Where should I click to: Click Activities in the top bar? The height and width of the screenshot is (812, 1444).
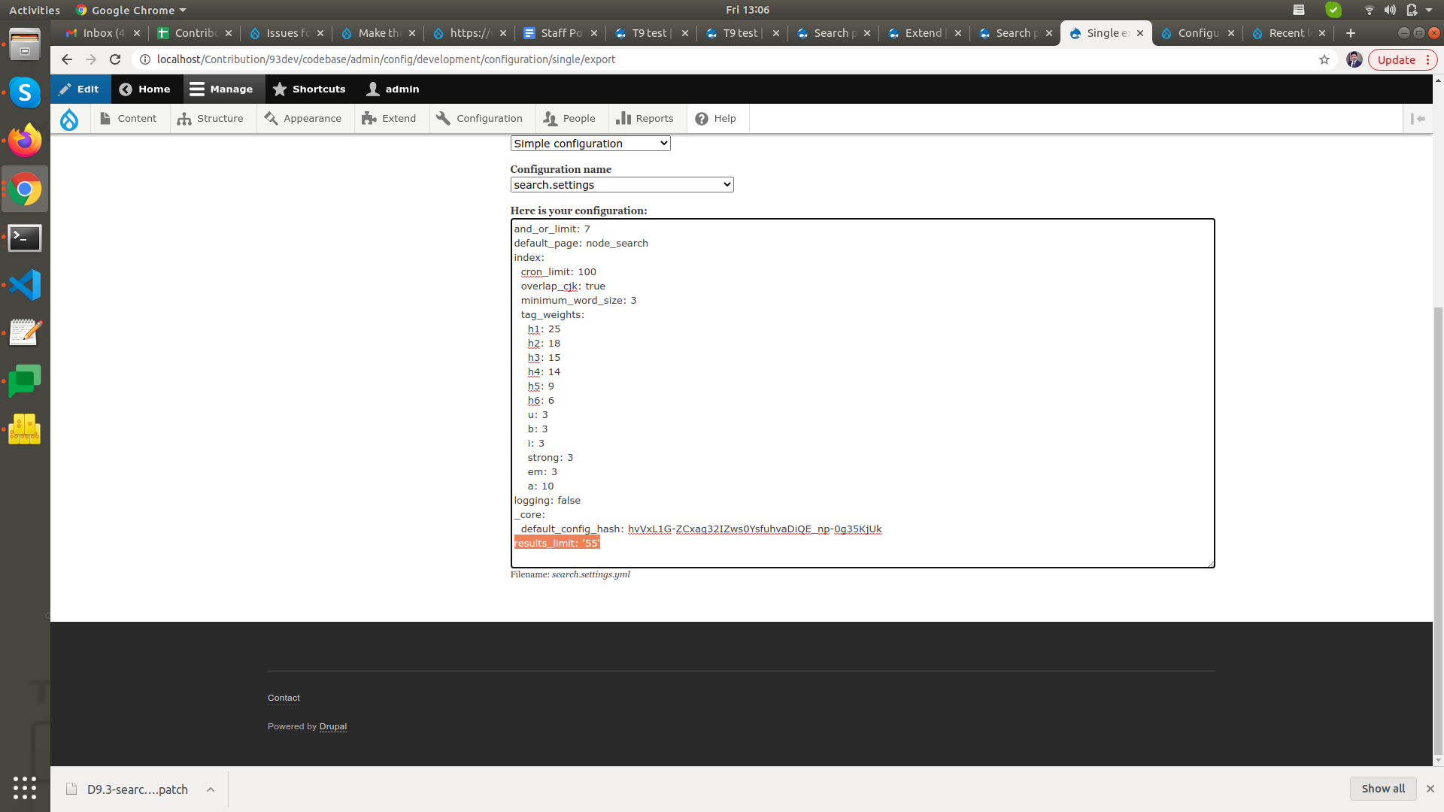35,10
